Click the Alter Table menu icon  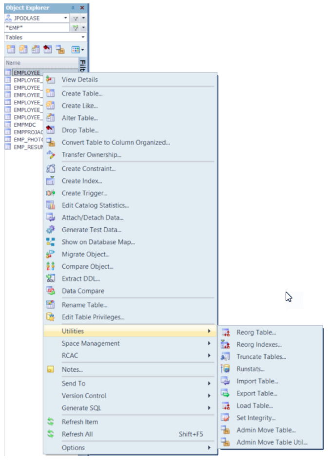coord(50,118)
